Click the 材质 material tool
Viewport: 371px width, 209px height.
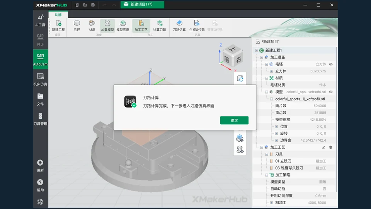tap(92, 26)
